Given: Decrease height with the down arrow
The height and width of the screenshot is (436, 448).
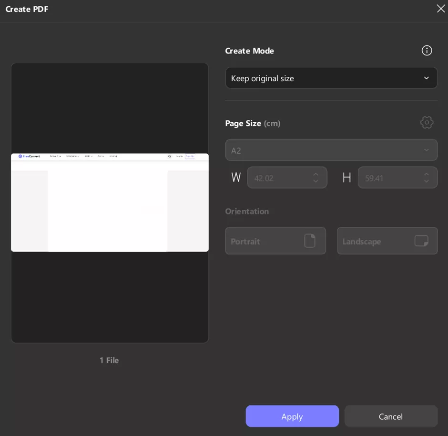Looking at the screenshot, I should tap(426, 181).
